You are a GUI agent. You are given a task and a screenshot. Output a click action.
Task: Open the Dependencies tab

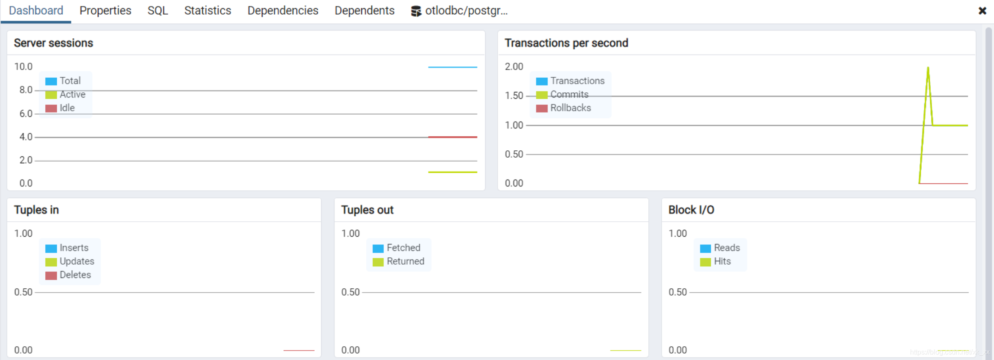click(x=282, y=10)
